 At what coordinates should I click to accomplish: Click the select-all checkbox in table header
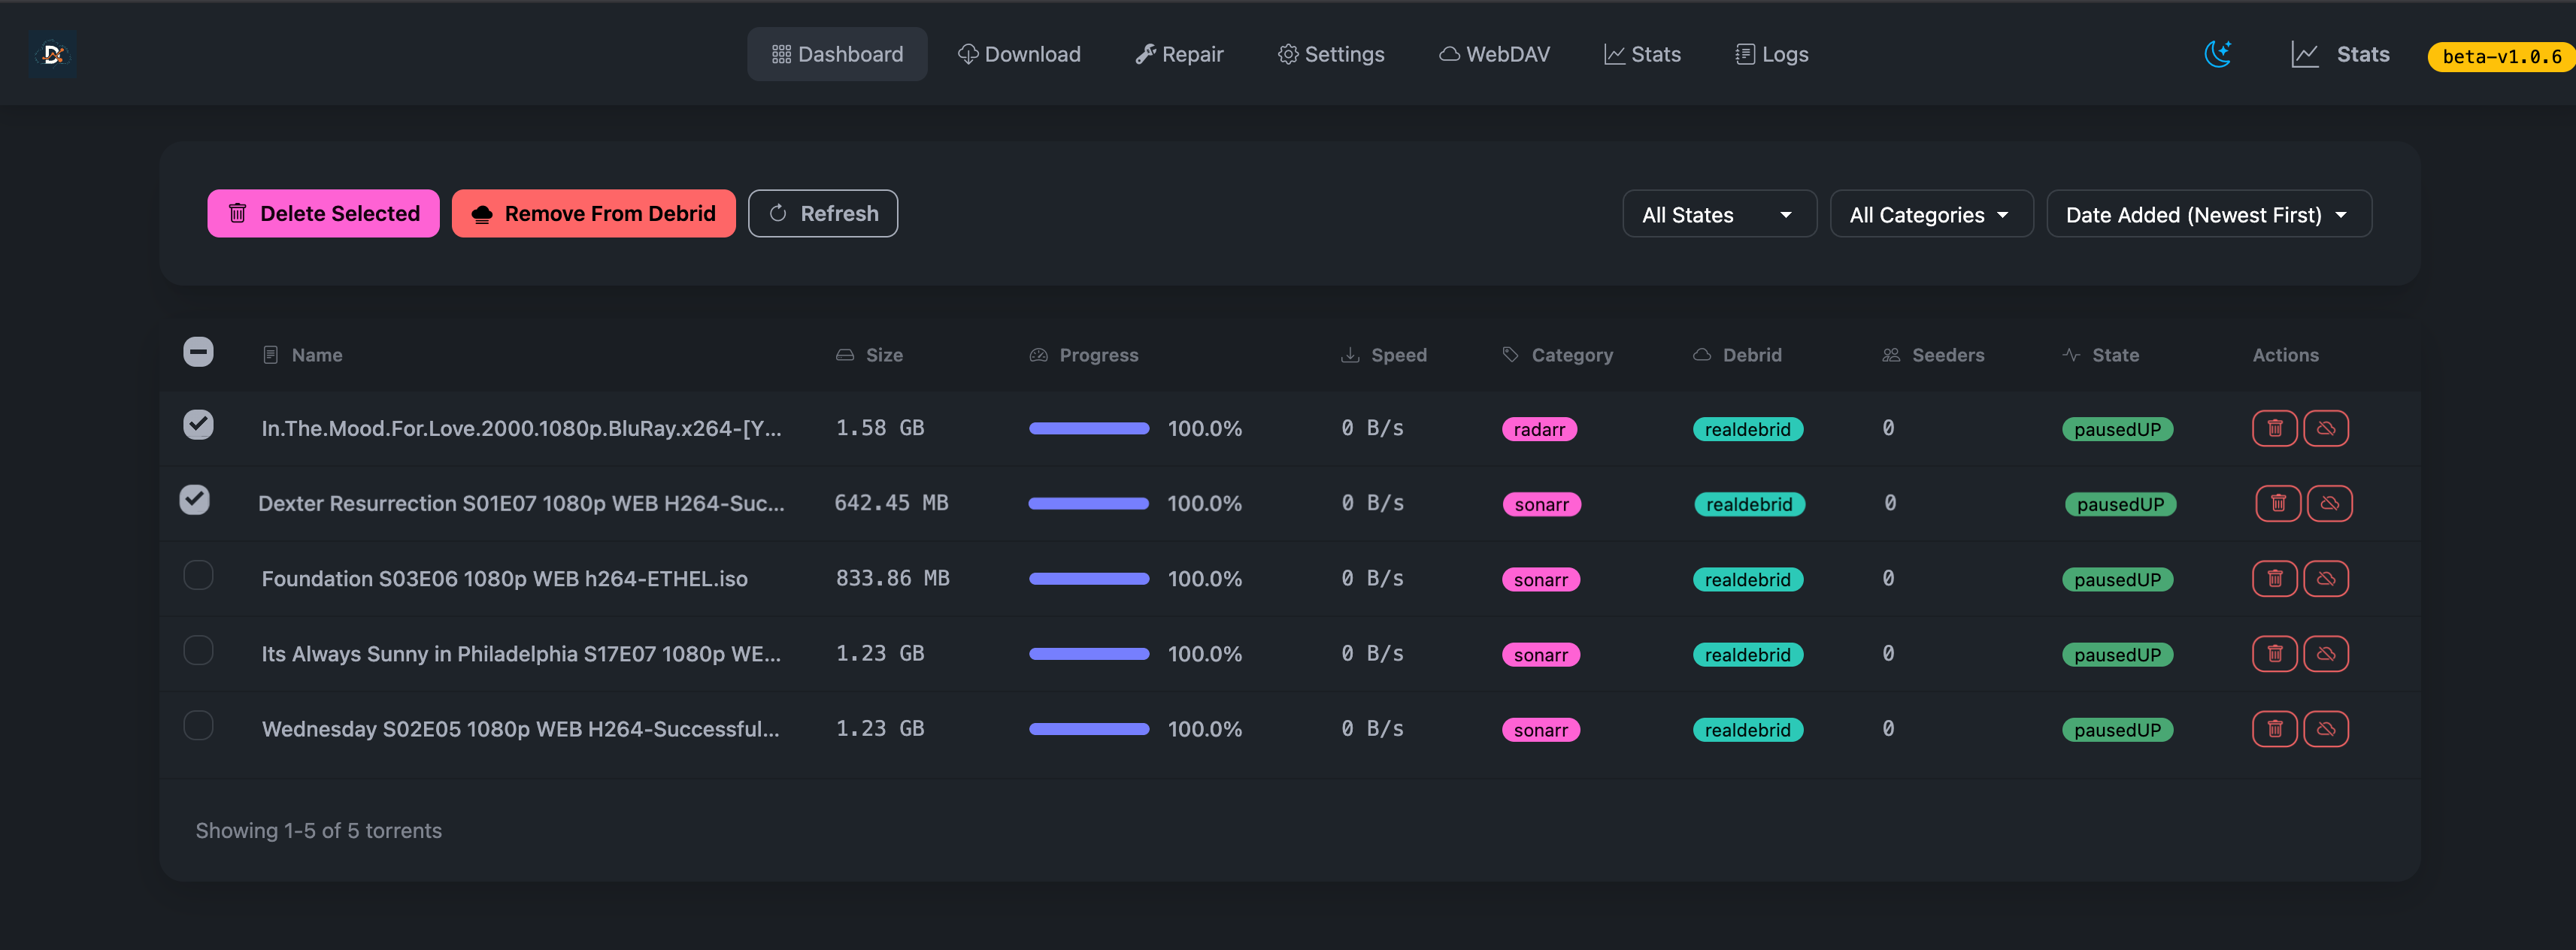198,352
